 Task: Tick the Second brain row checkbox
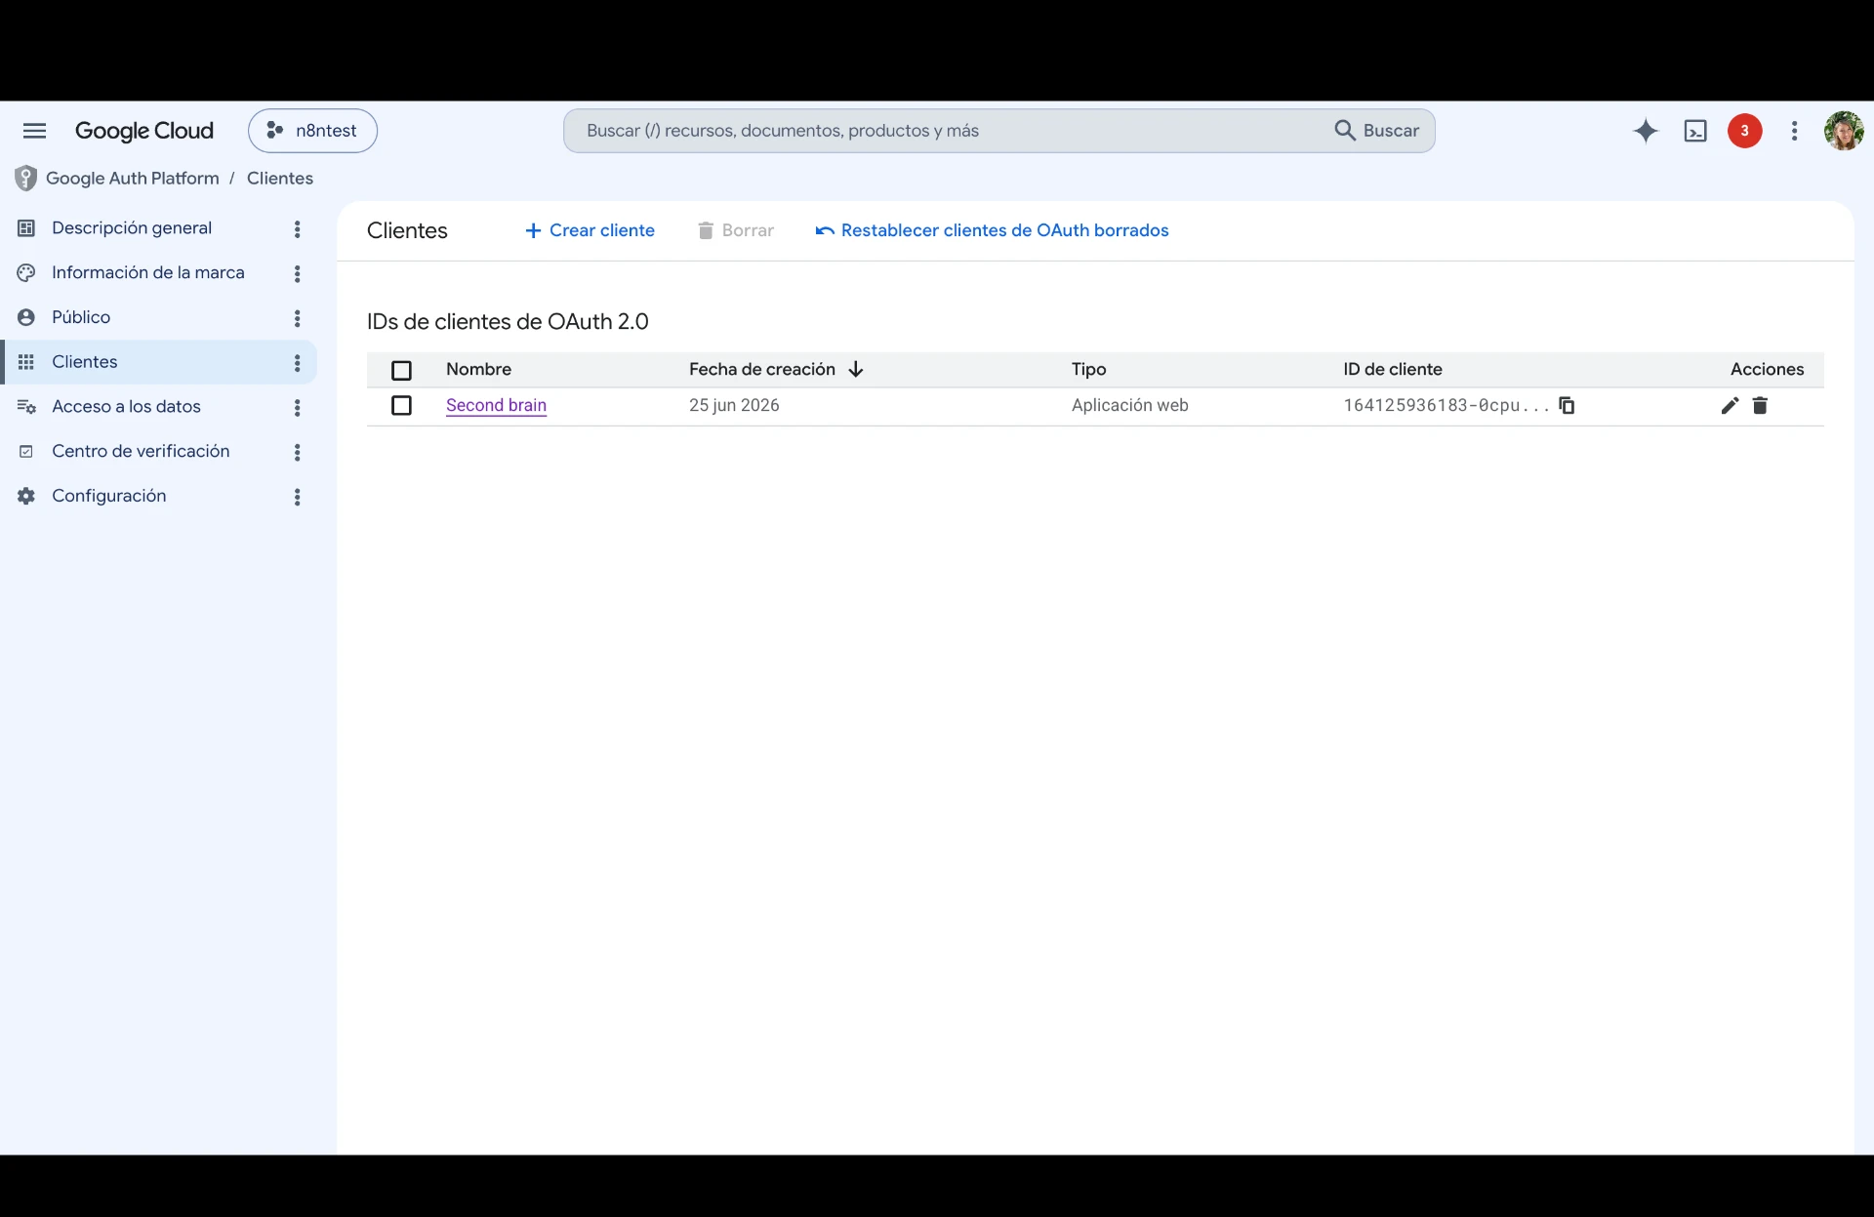[401, 405]
